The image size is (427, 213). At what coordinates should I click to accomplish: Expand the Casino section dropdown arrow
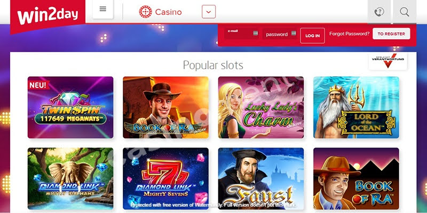click(x=209, y=12)
